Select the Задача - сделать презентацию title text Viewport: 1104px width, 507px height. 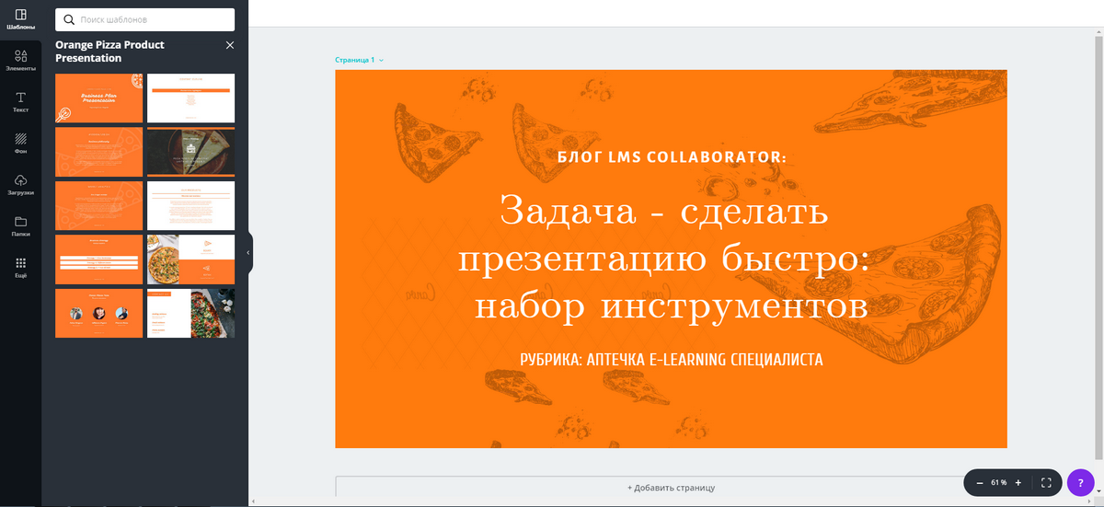click(663, 258)
